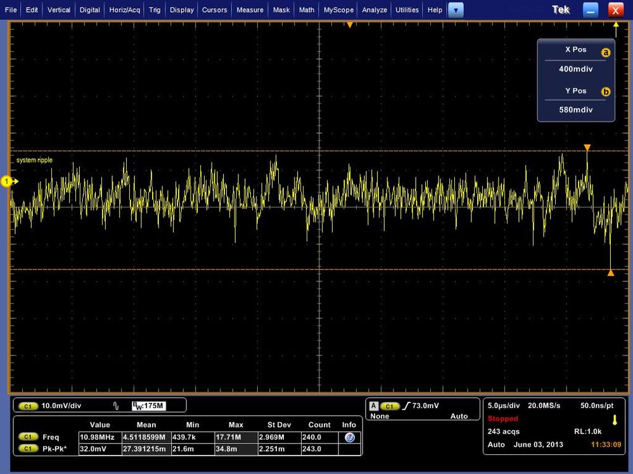Click the 439.7k min cell

pos(193,437)
